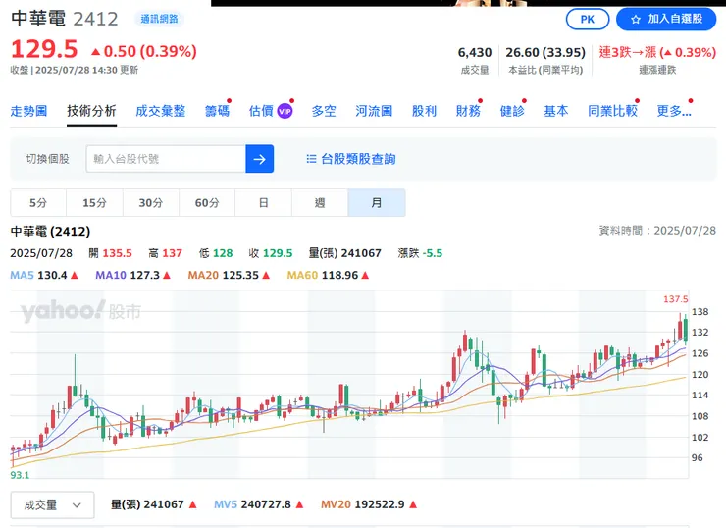This screenshot has height=528, width=726.
Task: Open the 河流圖 tab
Action: [x=374, y=111]
